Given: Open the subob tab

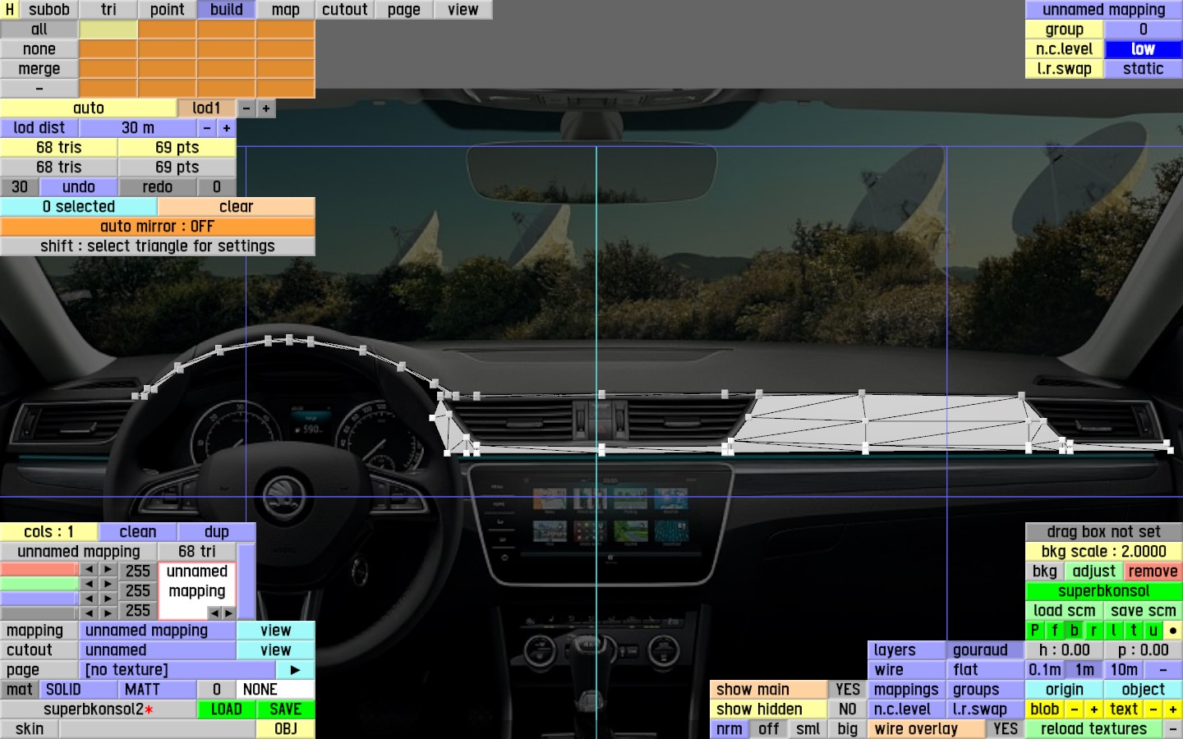Looking at the screenshot, I should pyautogui.click(x=49, y=10).
